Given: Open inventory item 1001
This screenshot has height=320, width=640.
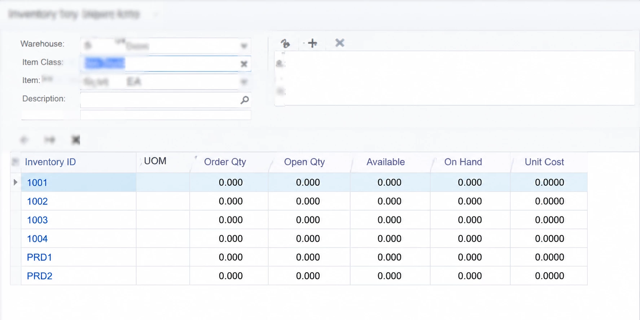Looking at the screenshot, I should 37,183.
